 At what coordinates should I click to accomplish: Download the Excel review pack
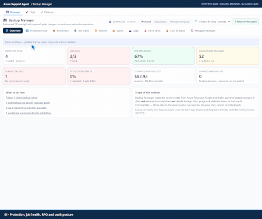[x=246, y=22]
